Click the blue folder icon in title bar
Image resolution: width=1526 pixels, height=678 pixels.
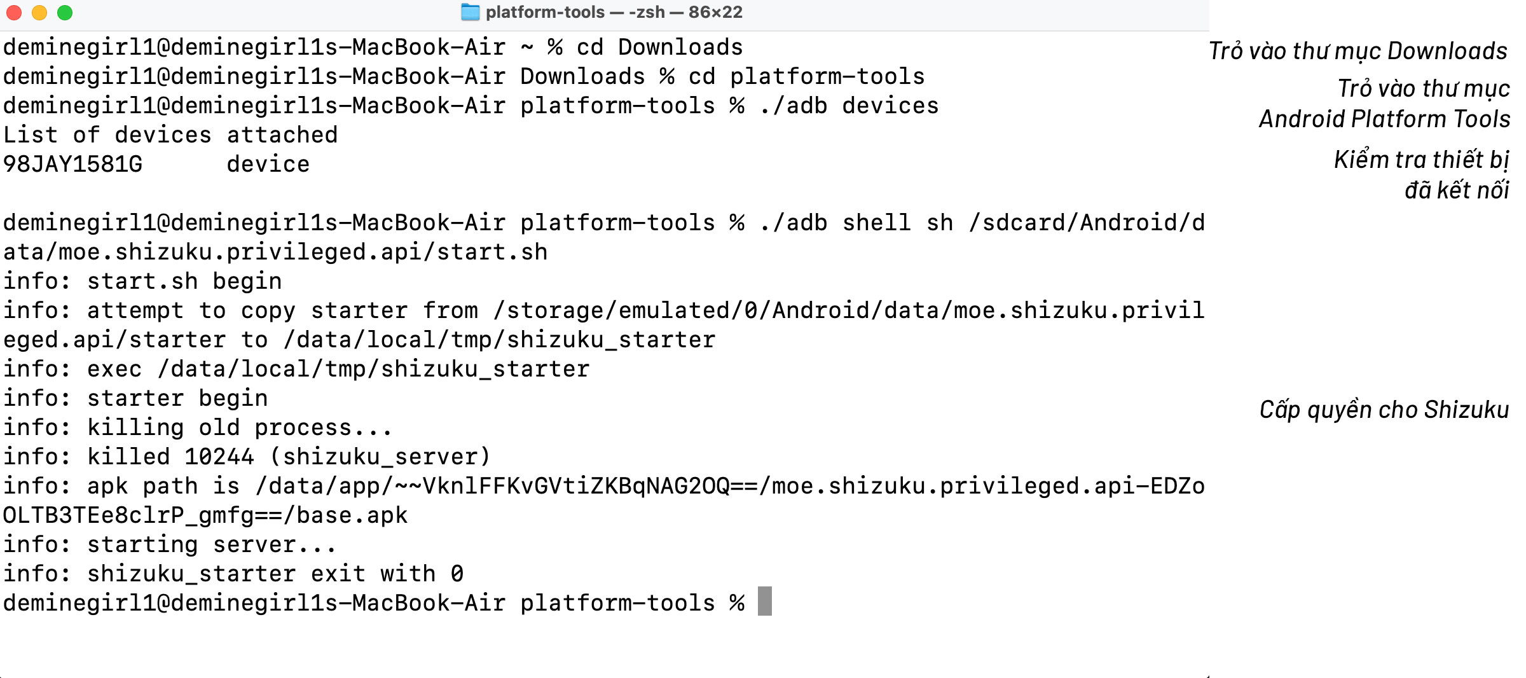(x=470, y=12)
